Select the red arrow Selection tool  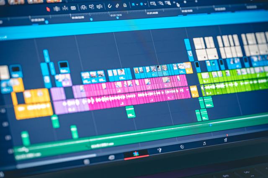click(x=48, y=9)
